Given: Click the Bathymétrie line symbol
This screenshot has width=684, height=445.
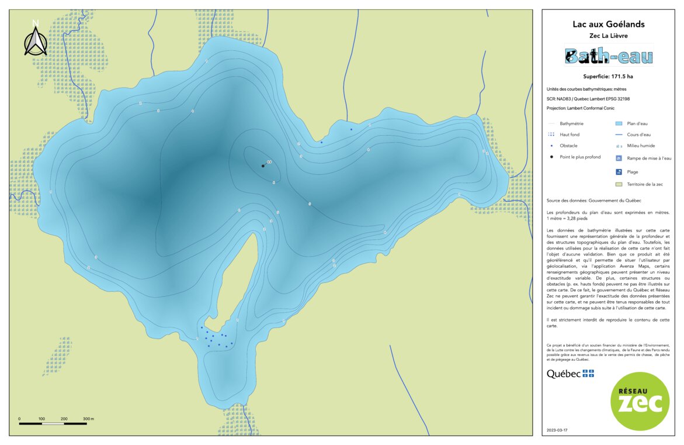Looking at the screenshot, I should click(x=551, y=124).
